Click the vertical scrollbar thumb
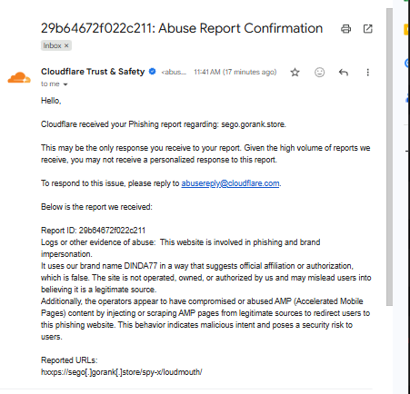410x394 pixels. point(389,157)
